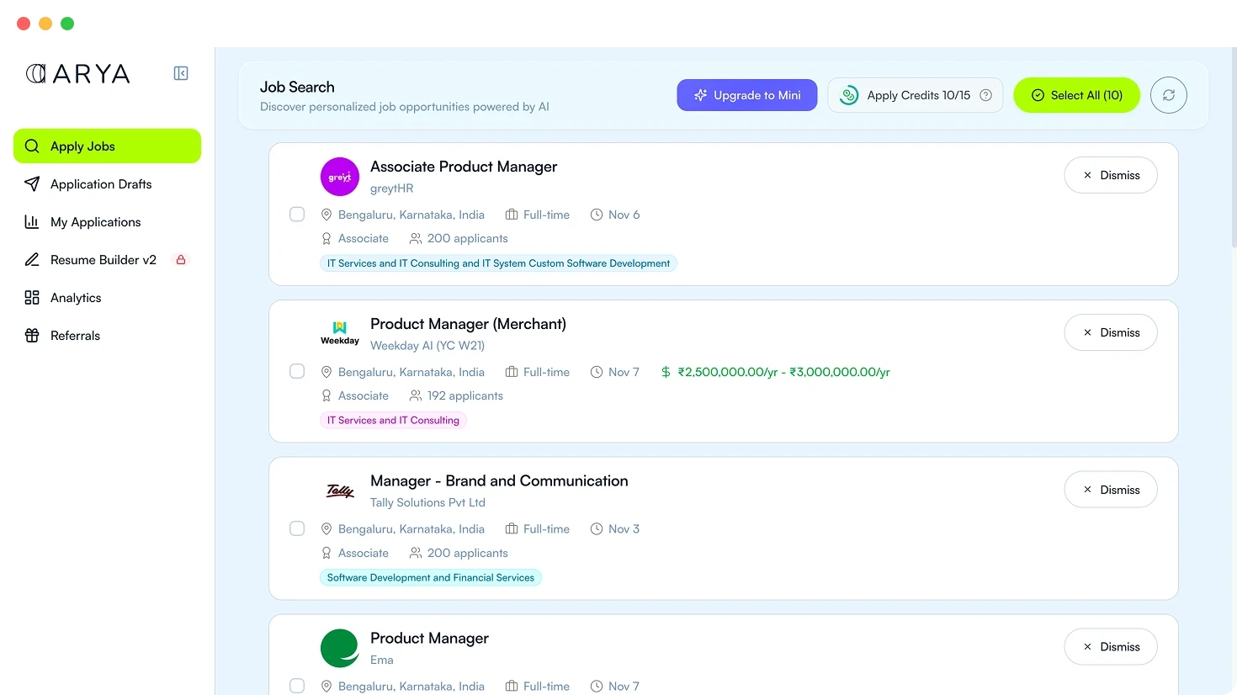This screenshot has width=1237, height=695.
Task: Check the Associate Product Manager job checkbox
Action: pos(297,214)
